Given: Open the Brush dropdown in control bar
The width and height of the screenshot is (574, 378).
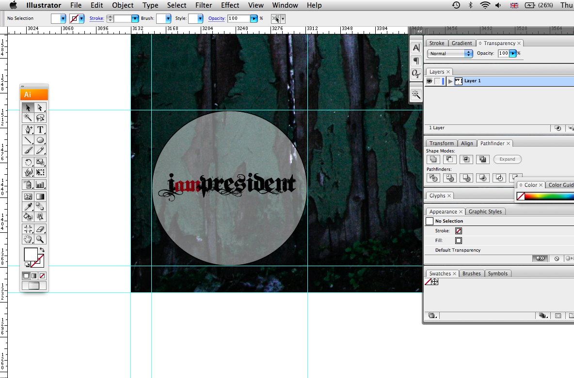Looking at the screenshot, I should point(168,18).
